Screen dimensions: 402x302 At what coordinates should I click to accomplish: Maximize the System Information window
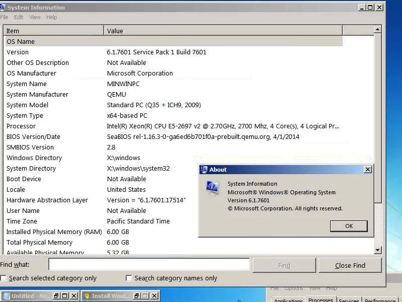click(370, 8)
